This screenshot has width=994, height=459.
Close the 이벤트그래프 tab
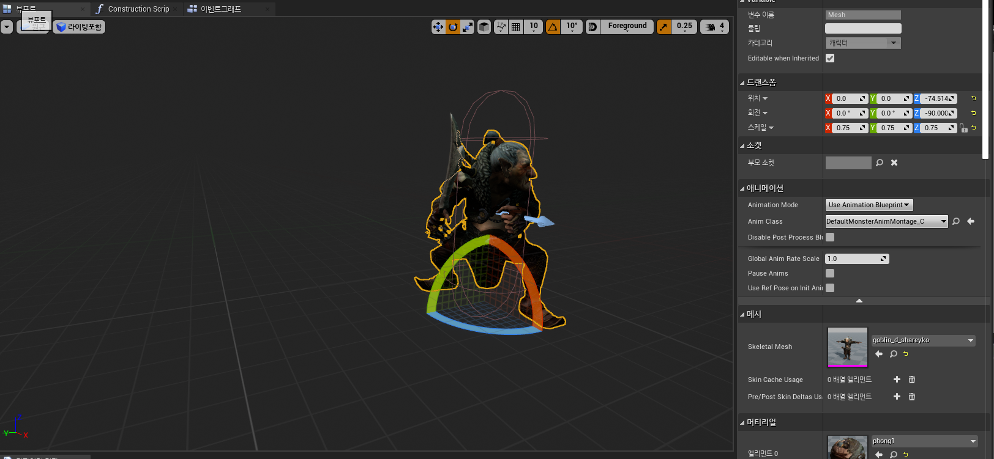[267, 9]
